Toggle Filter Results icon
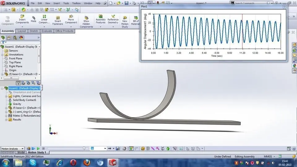Viewport: 297px width, 167px height. [x=38, y=83]
